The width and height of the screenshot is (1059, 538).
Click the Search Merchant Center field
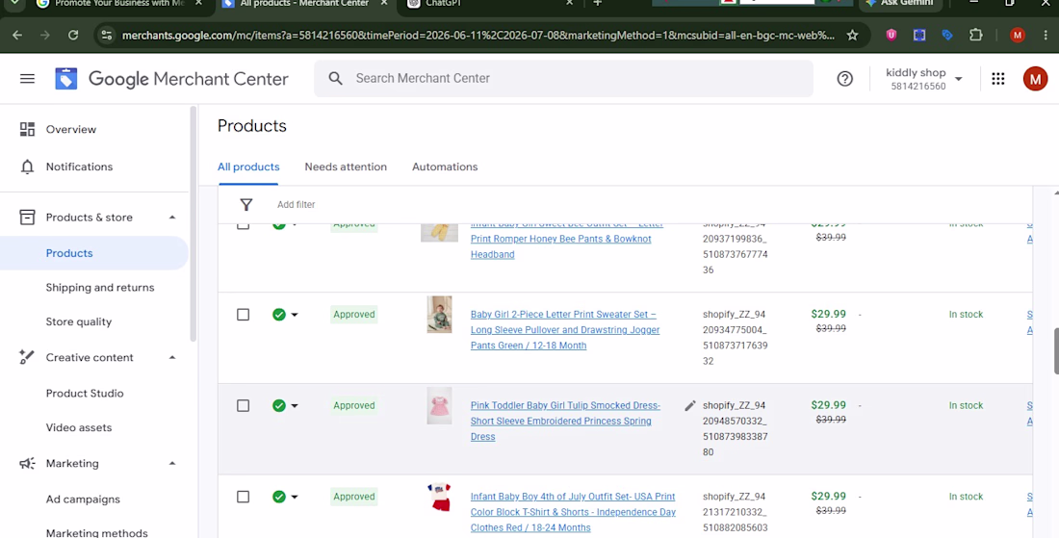[x=563, y=78]
